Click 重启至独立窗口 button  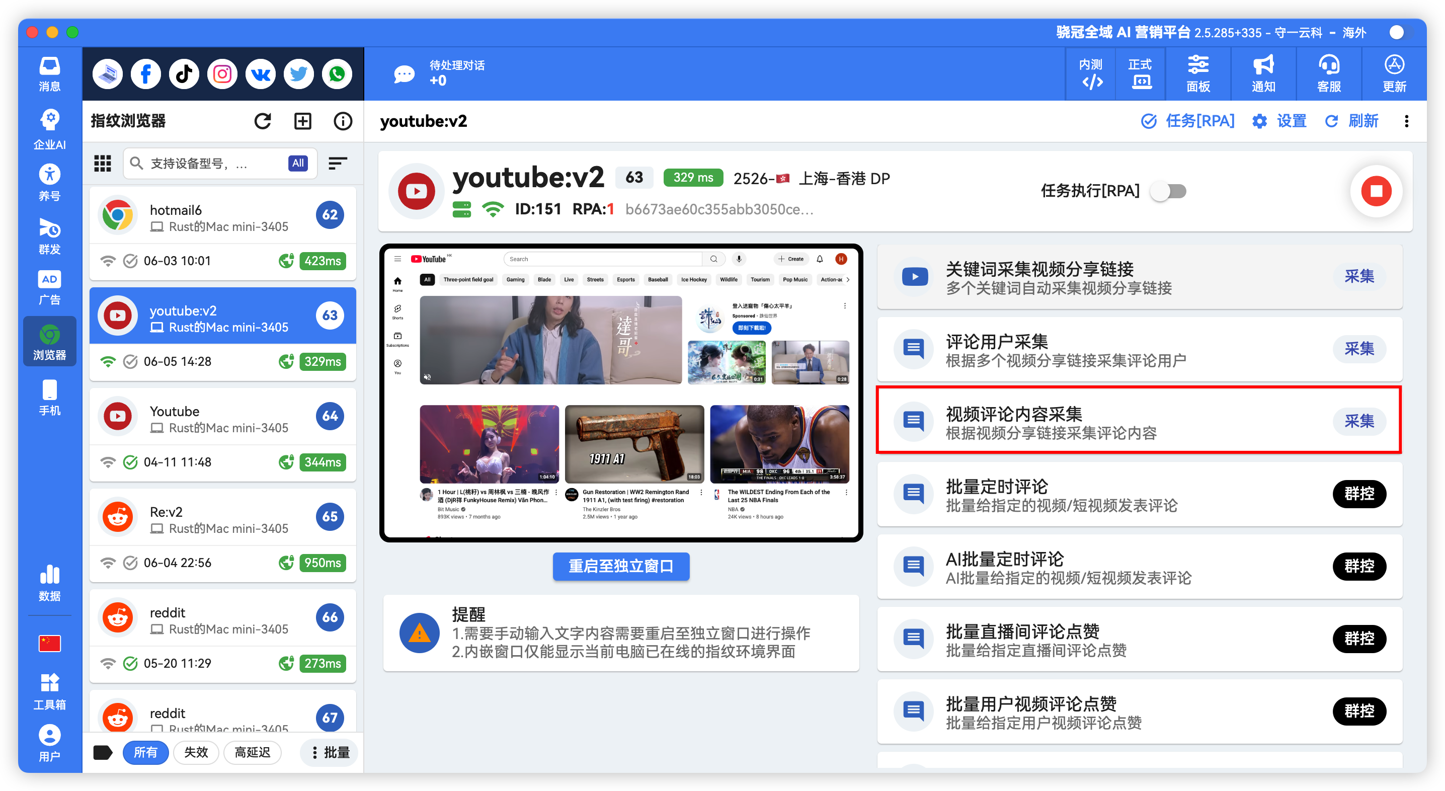(621, 566)
